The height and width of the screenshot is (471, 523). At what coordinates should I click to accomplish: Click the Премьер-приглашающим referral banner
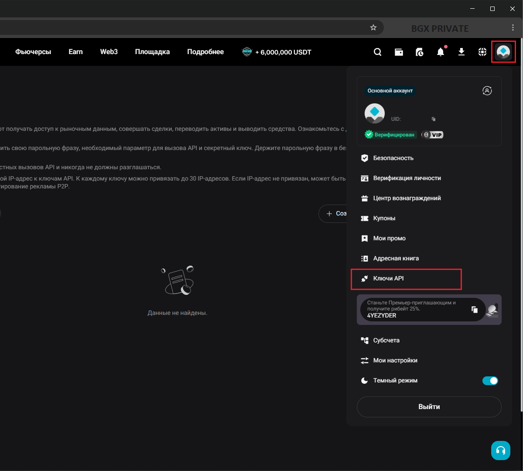tap(429, 310)
